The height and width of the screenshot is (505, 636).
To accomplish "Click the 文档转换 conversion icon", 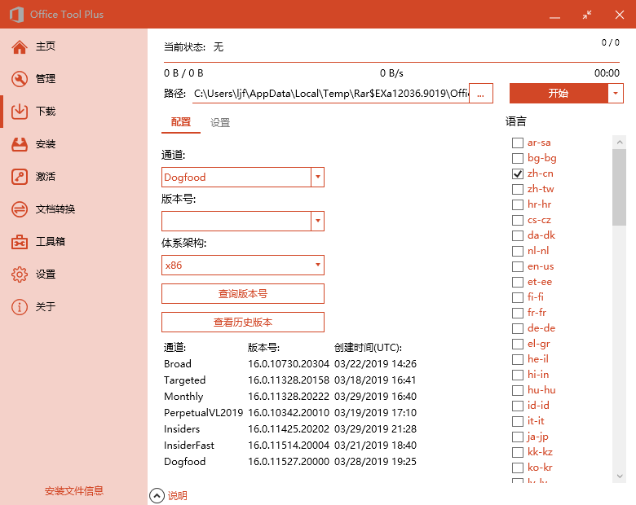I will pos(20,209).
